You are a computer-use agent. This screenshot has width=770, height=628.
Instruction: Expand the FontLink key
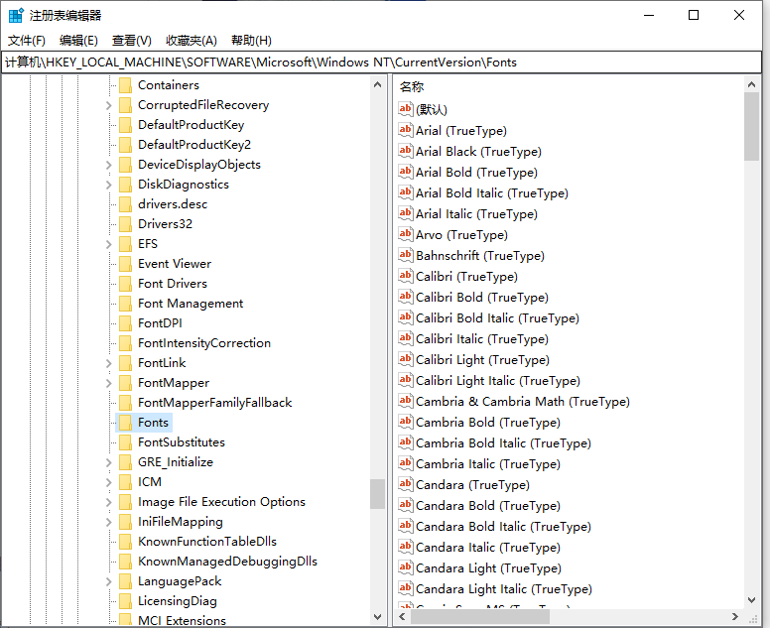pyautogui.click(x=108, y=363)
